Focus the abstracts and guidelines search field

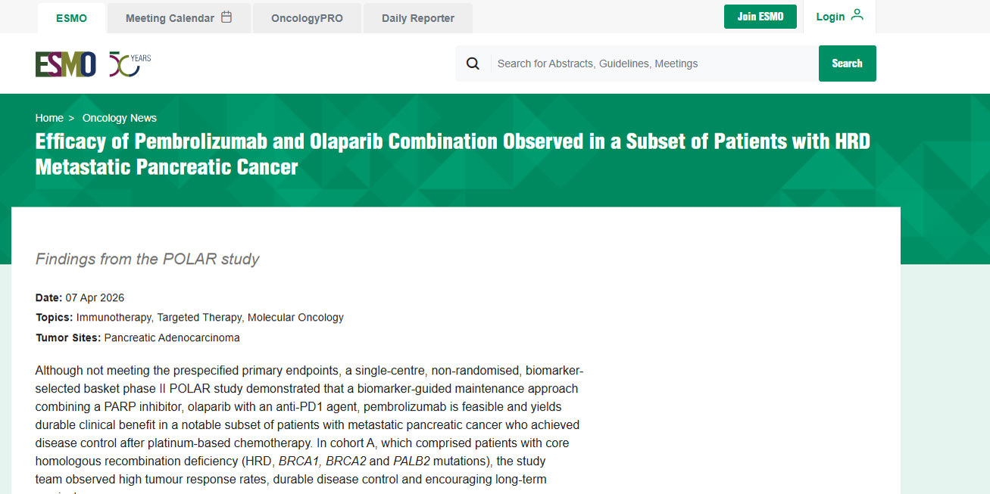tap(651, 64)
